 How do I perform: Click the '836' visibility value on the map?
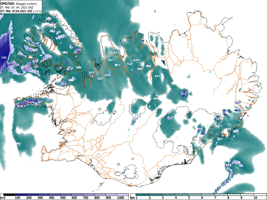point(136,60)
